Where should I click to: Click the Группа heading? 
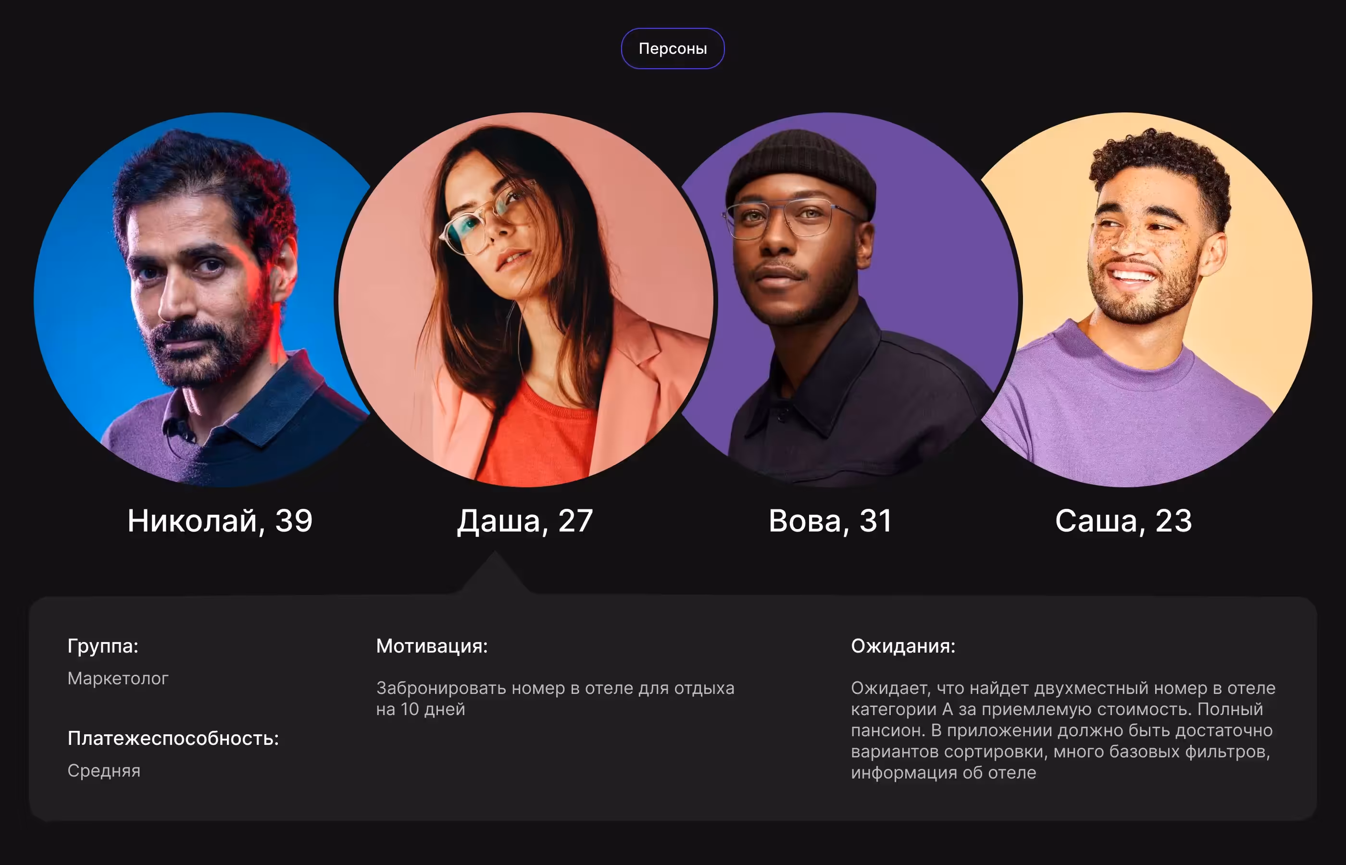click(103, 646)
